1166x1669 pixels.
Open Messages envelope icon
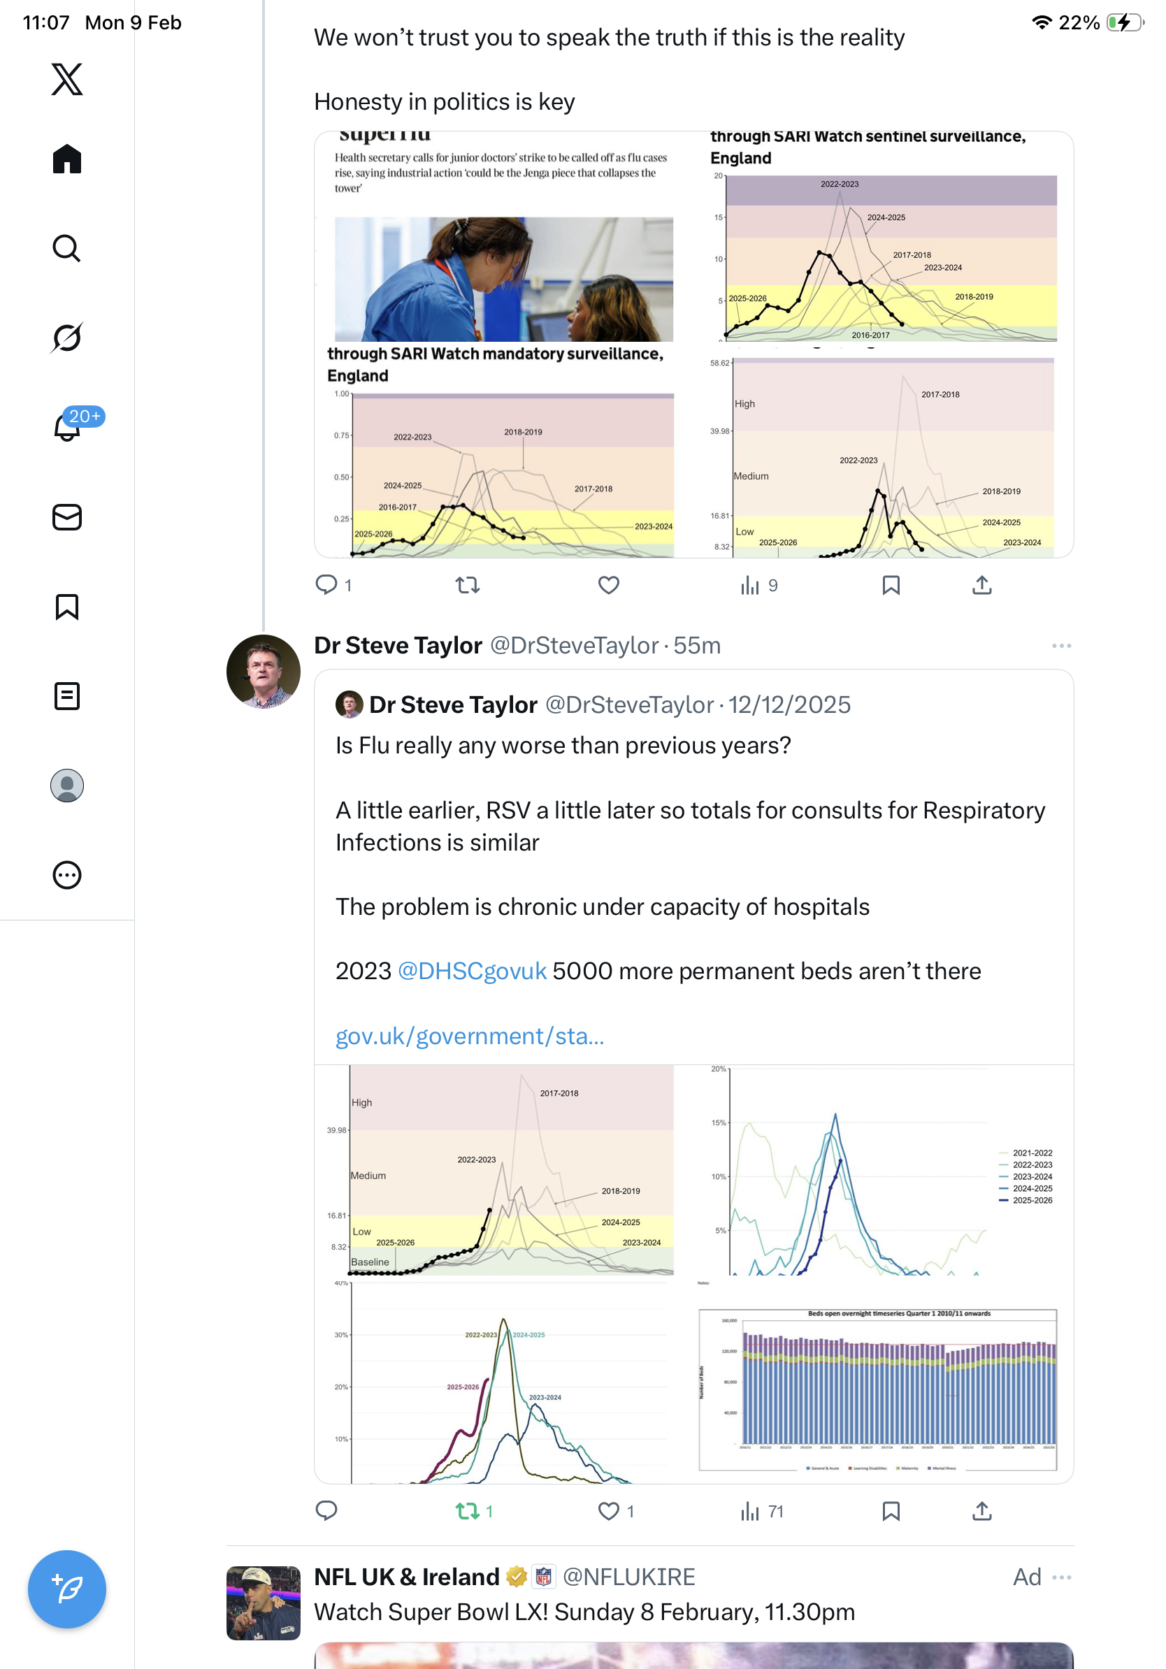click(67, 516)
